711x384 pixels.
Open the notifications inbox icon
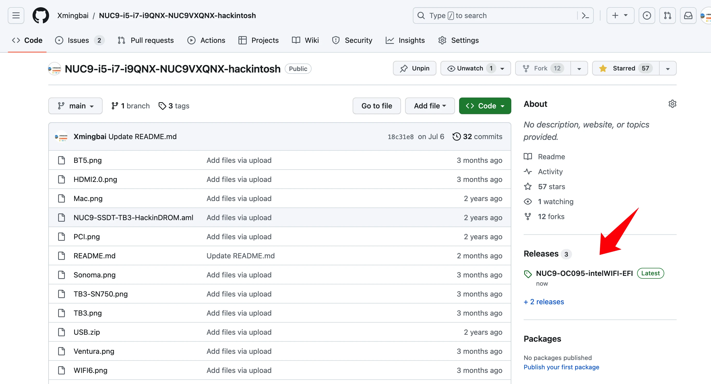(x=688, y=15)
